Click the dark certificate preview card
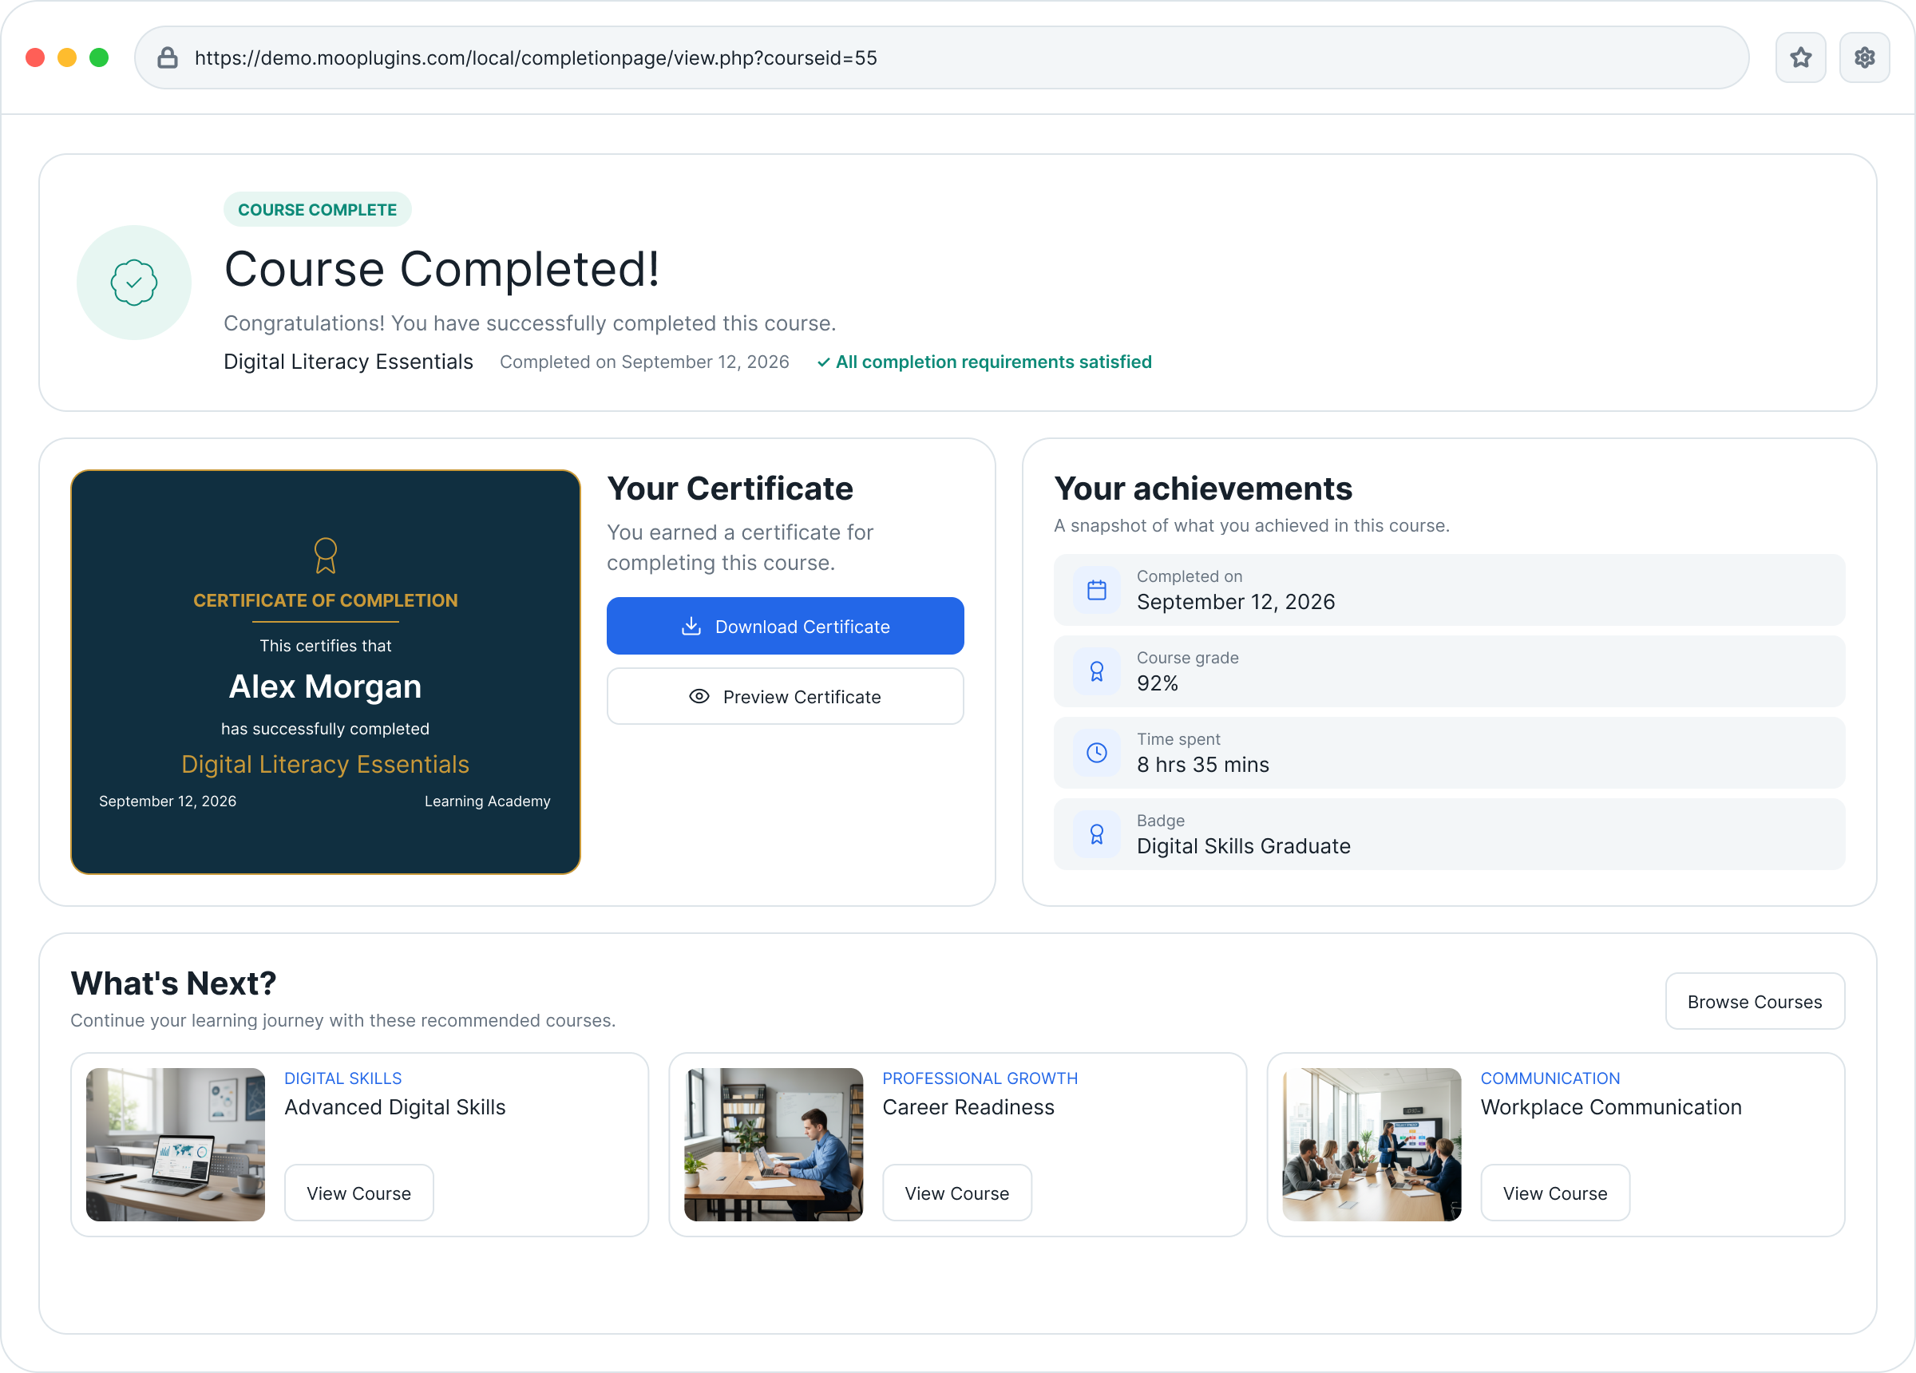The image size is (1916, 1373). (x=325, y=671)
